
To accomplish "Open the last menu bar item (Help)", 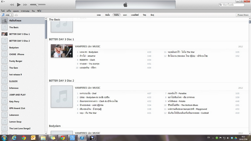I will tap(39, 11).
